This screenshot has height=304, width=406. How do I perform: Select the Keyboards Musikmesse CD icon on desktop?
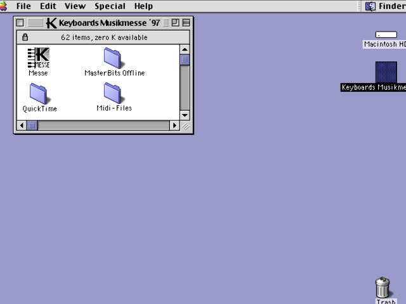386,72
